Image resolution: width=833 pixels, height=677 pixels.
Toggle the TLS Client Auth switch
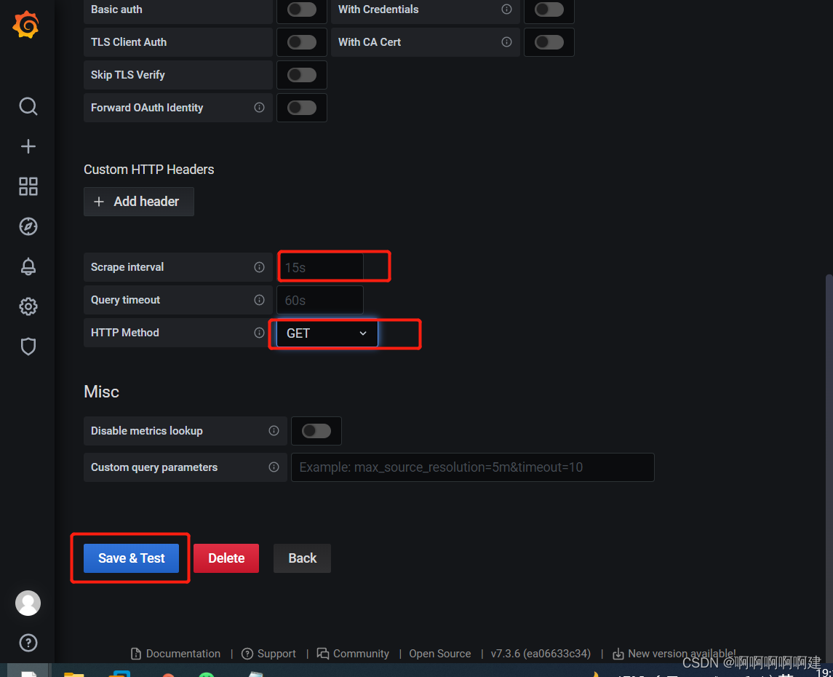coord(302,42)
